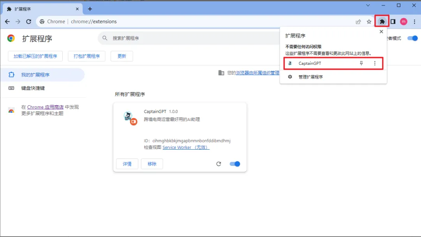Click the 详情 button on CaptainGPT card
Viewport: 421px width, 237px height.
pos(127,164)
